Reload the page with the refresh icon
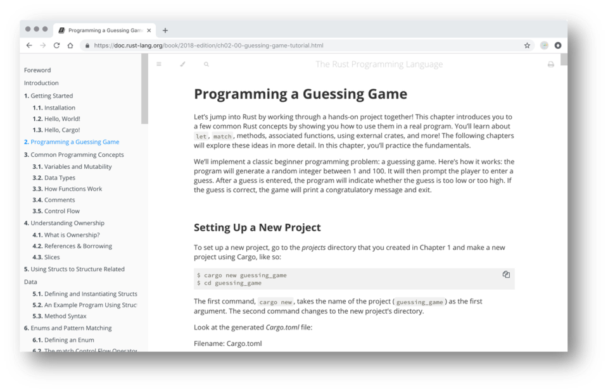608x392 pixels. pos(56,46)
